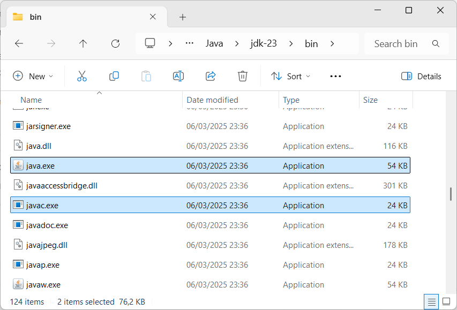
Task: Click the Delete trash icon
Action: pyautogui.click(x=243, y=76)
